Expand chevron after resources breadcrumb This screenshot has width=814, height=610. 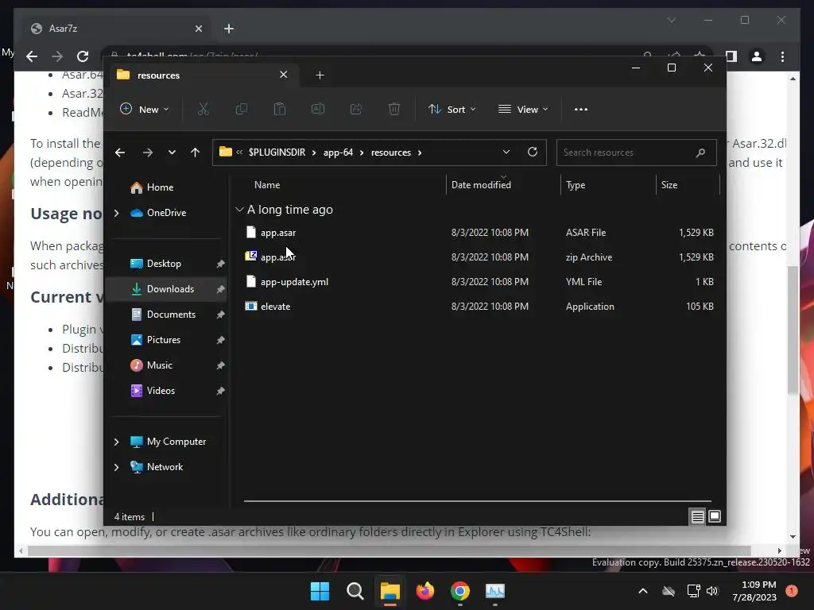tap(420, 152)
